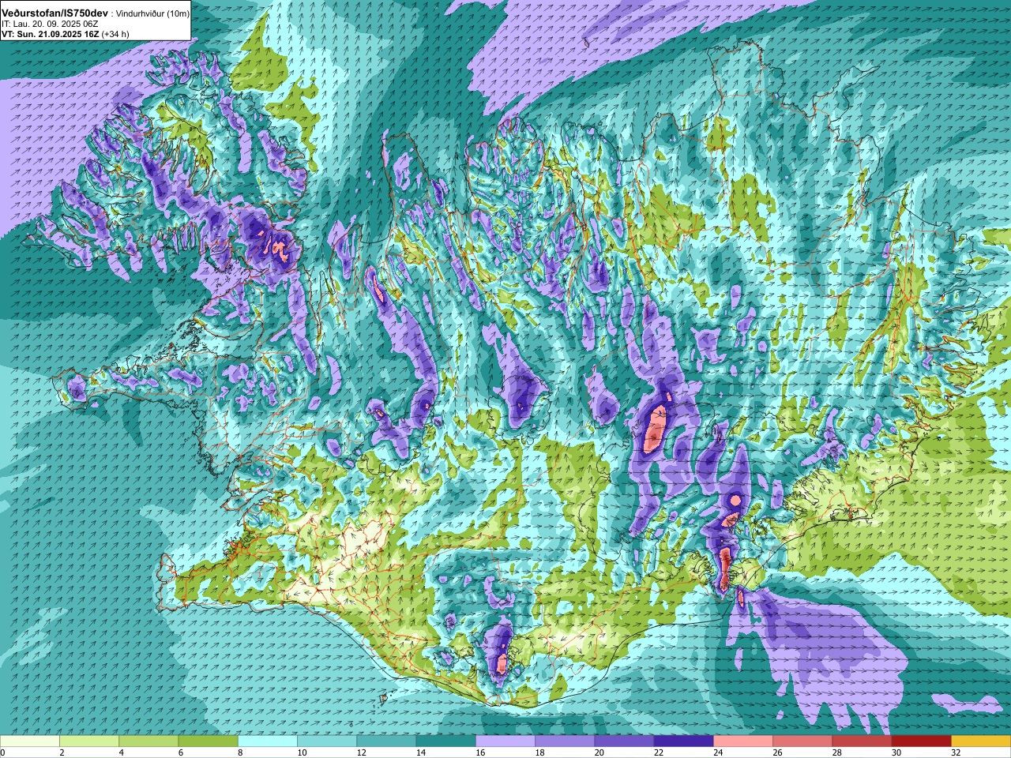Pick the legend scale value "32"

pos(956,753)
